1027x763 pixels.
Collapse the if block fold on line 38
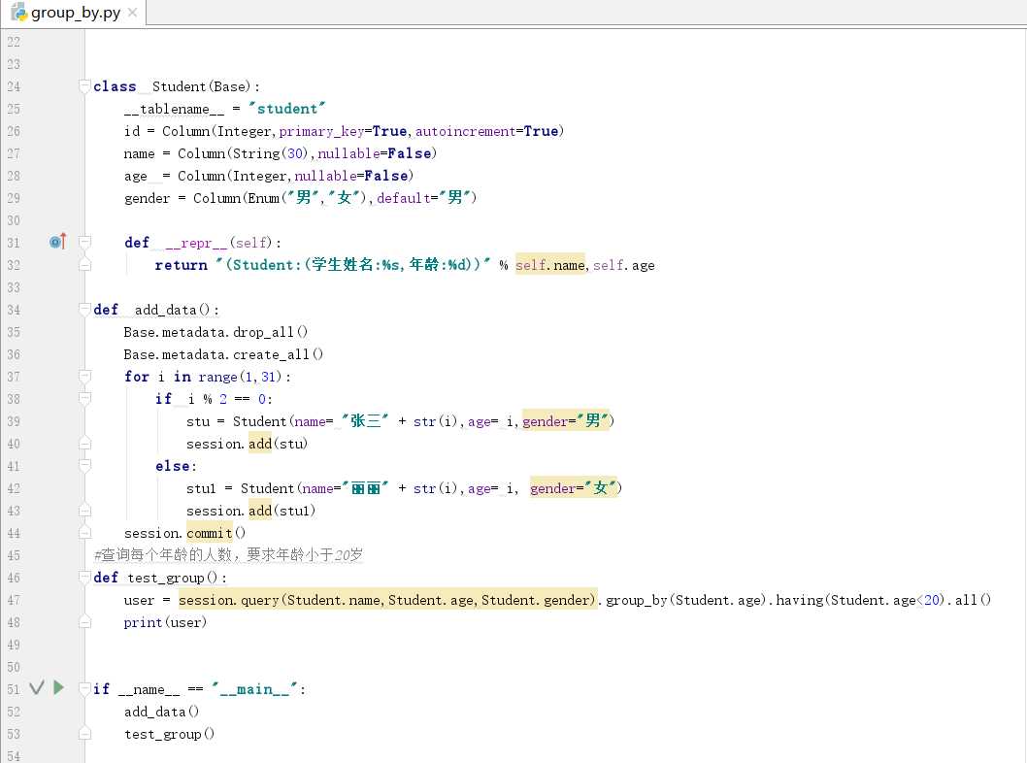[84, 398]
